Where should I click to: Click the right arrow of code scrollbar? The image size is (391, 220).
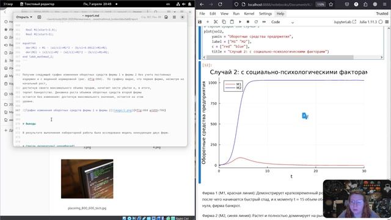(x=381, y=57)
